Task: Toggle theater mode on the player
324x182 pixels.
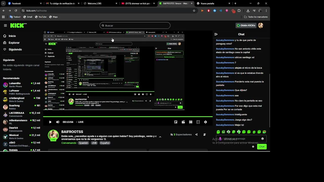Action: coord(191,122)
